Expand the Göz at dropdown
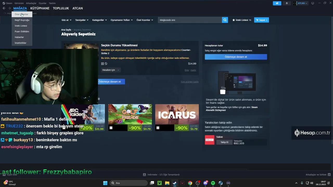Screen dimensions: 333x187 point(66,20)
